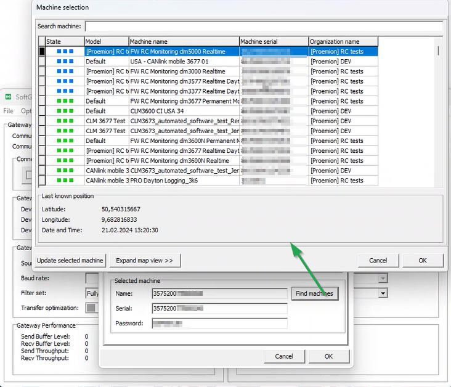Click the SoftGateway application icon in title bar
The image size is (451, 387).
[9, 97]
